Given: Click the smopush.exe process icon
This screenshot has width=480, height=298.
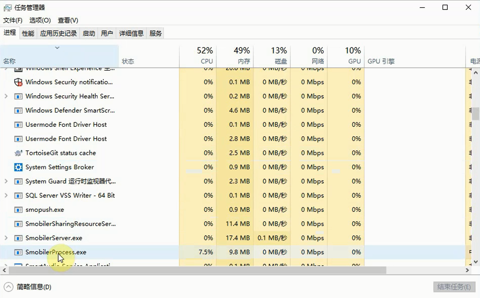Looking at the screenshot, I should [x=18, y=210].
